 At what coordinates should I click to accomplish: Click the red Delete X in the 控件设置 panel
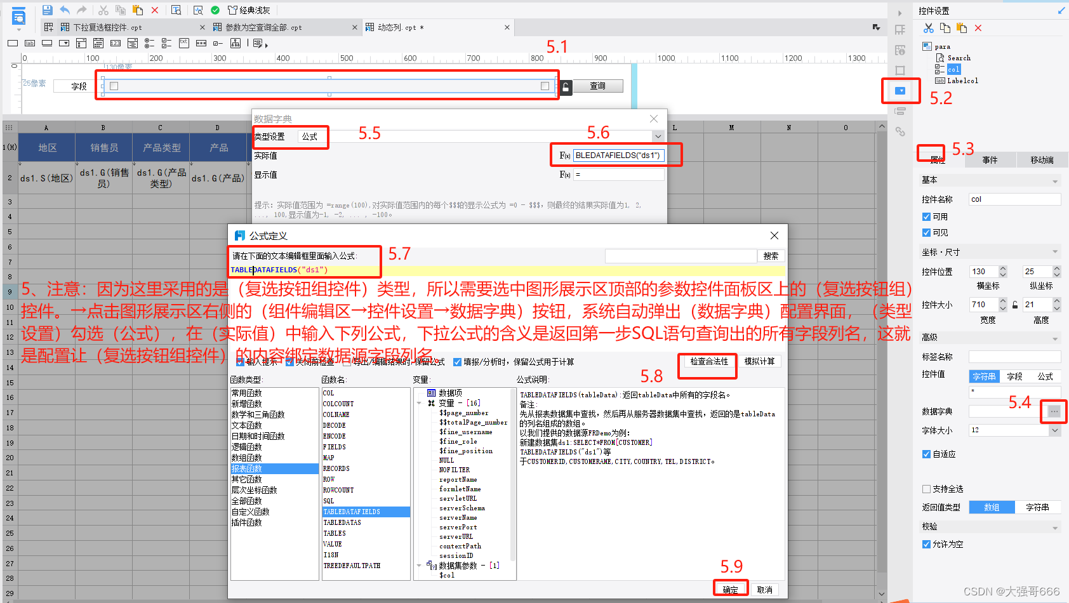978,28
